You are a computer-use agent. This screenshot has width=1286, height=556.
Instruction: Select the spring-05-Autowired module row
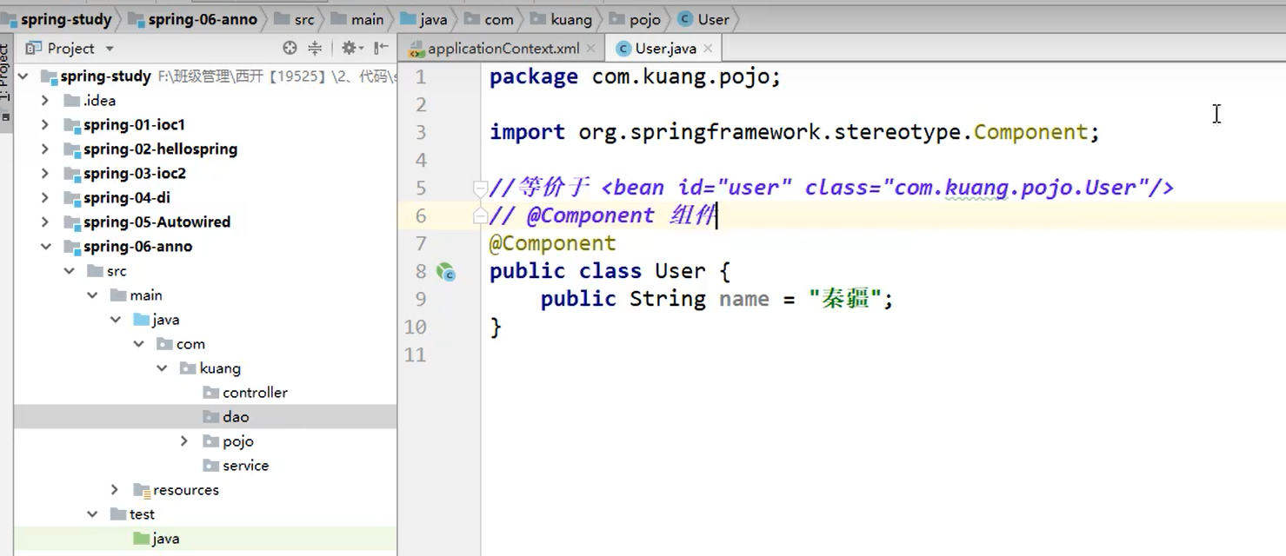pos(205,222)
